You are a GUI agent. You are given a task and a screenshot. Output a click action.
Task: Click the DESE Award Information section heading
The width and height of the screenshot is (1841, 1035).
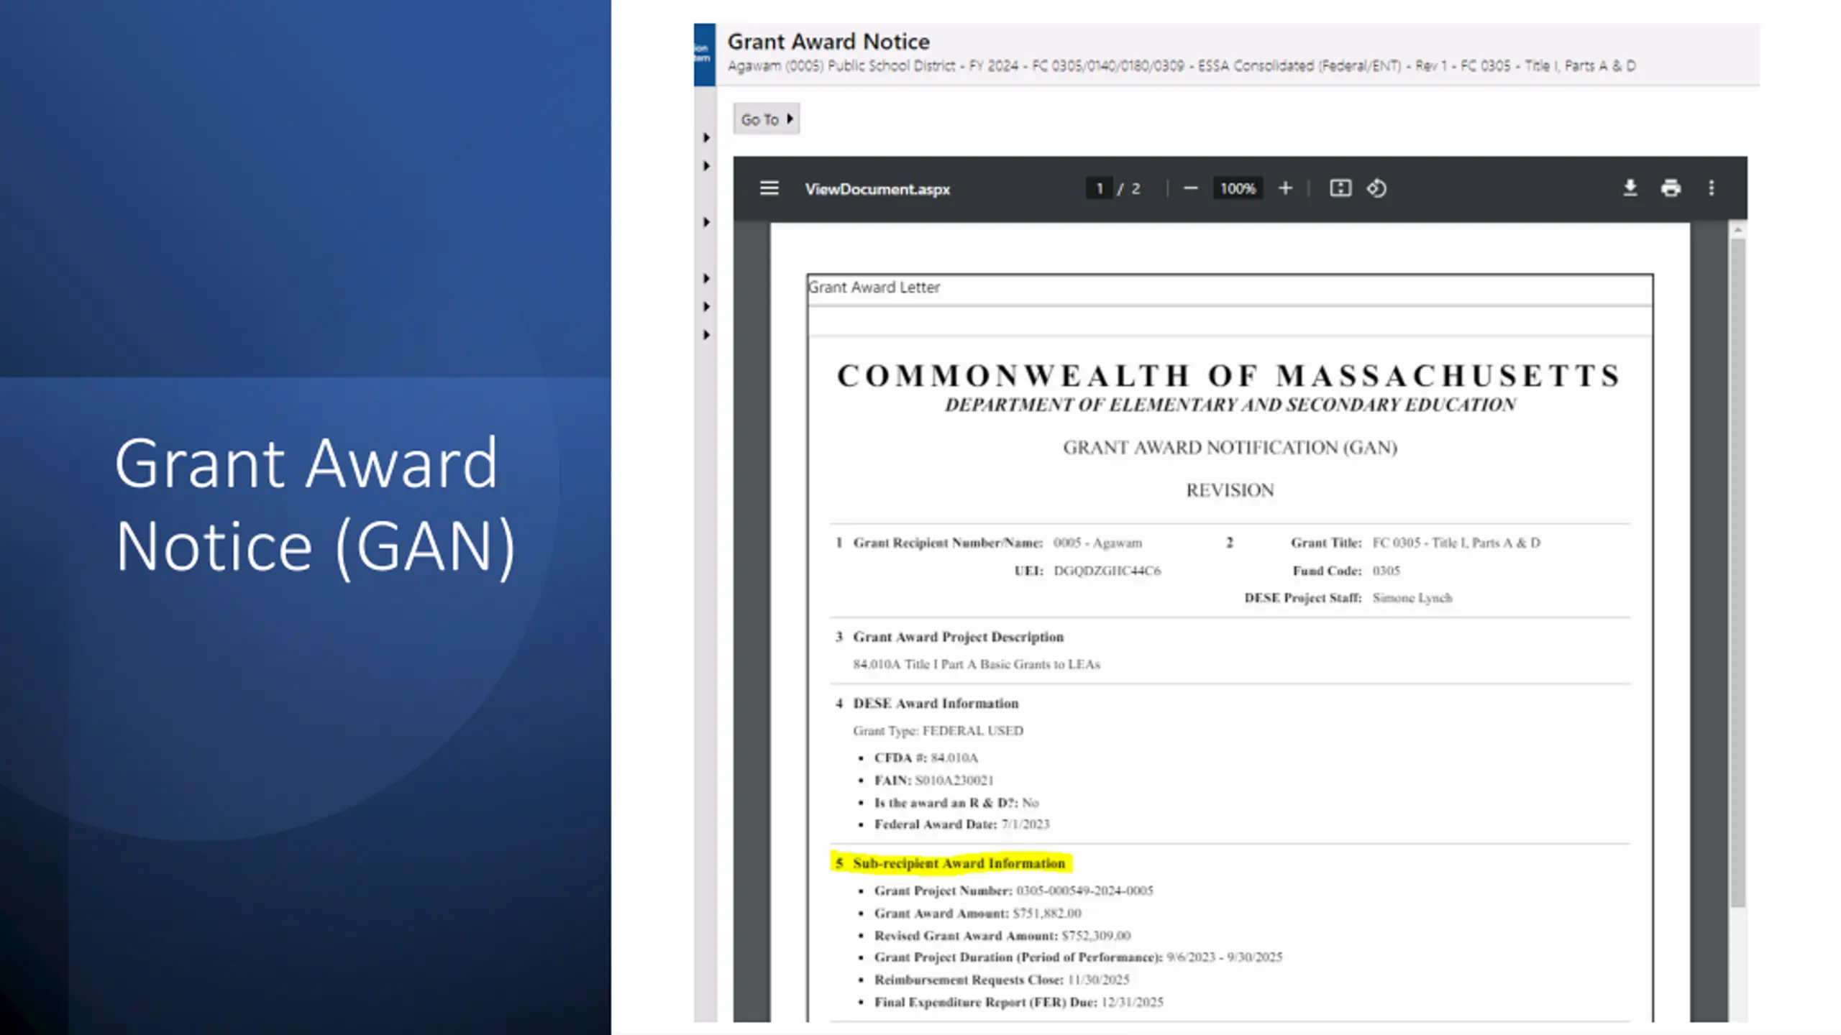tap(936, 703)
